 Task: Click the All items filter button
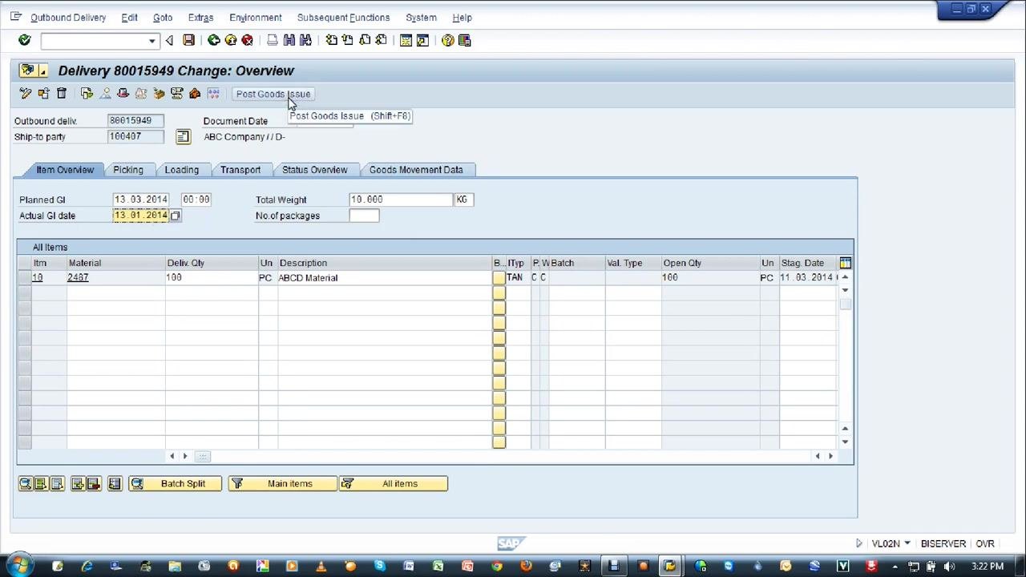coord(394,483)
